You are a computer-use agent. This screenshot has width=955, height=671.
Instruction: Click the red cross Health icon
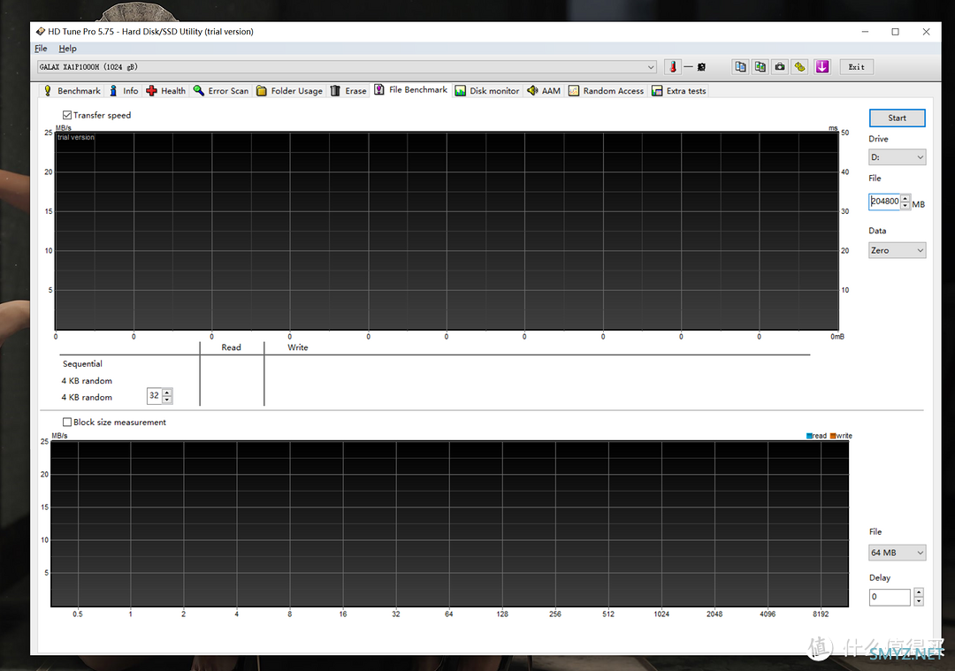pos(152,91)
